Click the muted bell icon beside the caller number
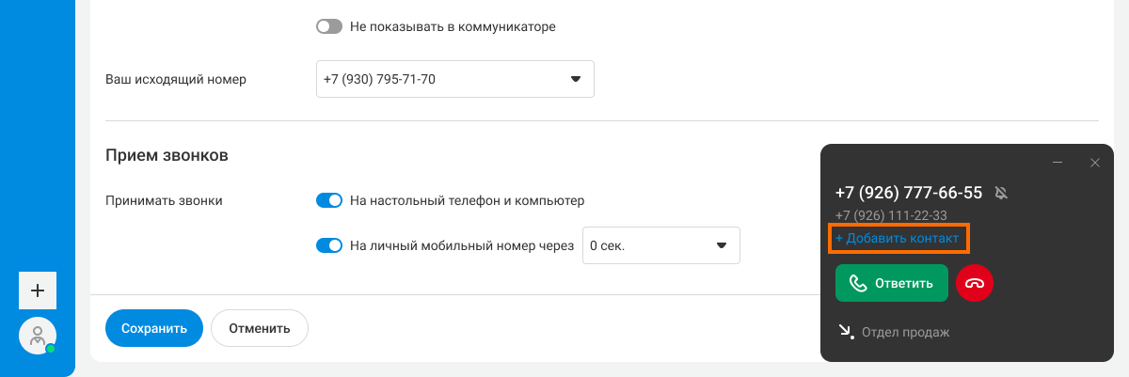Image resolution: width=1129 pixels, height=377 pixels. 1001,193
